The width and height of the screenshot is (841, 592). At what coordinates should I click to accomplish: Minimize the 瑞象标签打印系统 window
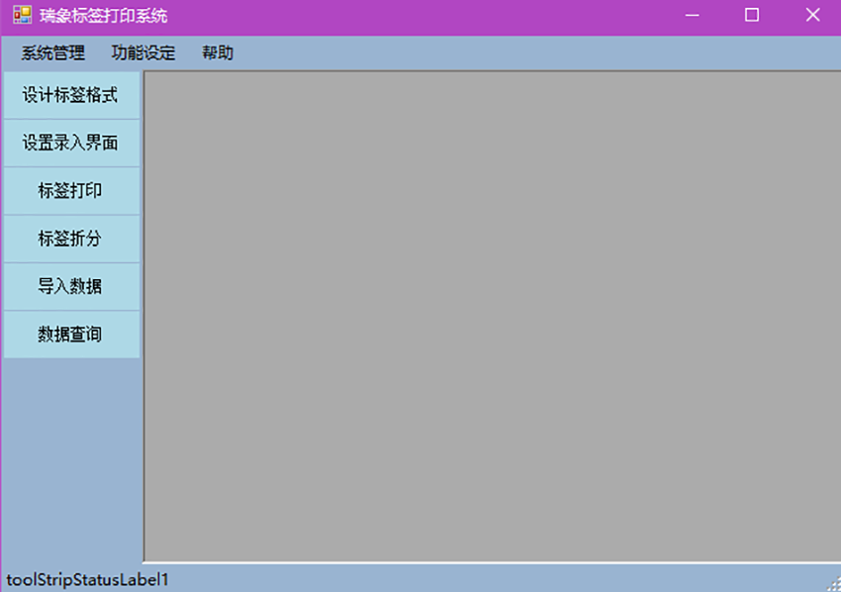(693, 16)
